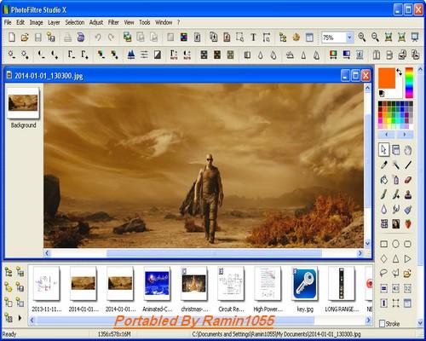Show previous palette colors arrow
This screenshot has width=426, height=341.
pyautogui.click(x=387, y=134)
